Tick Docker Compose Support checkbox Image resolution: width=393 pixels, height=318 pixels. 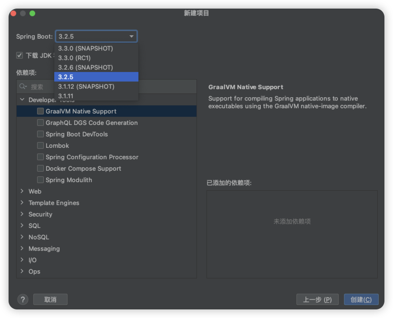40,168
